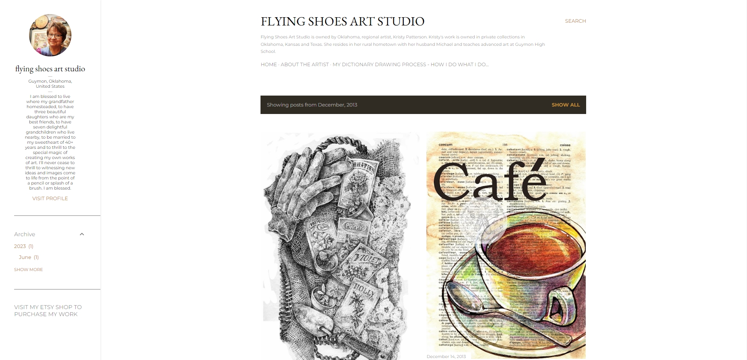Open the garden gloves drawing post
The image size is (747, 360).
(340, 246)
